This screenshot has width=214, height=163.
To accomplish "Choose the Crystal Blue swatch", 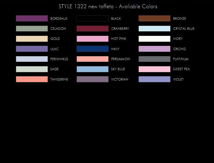I will click(x=155, y=29).
